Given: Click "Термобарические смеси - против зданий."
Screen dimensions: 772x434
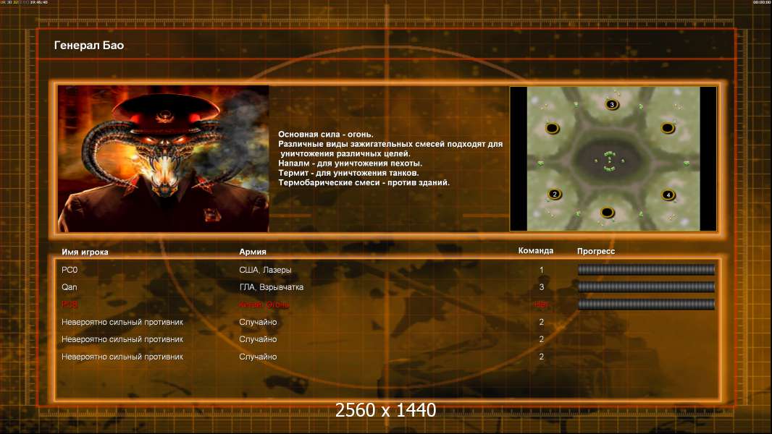Looking at the screenshot, I should click(x=364, y=182).
